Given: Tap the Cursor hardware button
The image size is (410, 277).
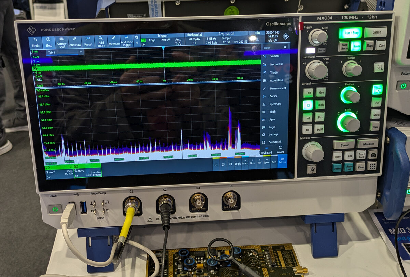Looking at the screenshot, I should coord(344,145).
